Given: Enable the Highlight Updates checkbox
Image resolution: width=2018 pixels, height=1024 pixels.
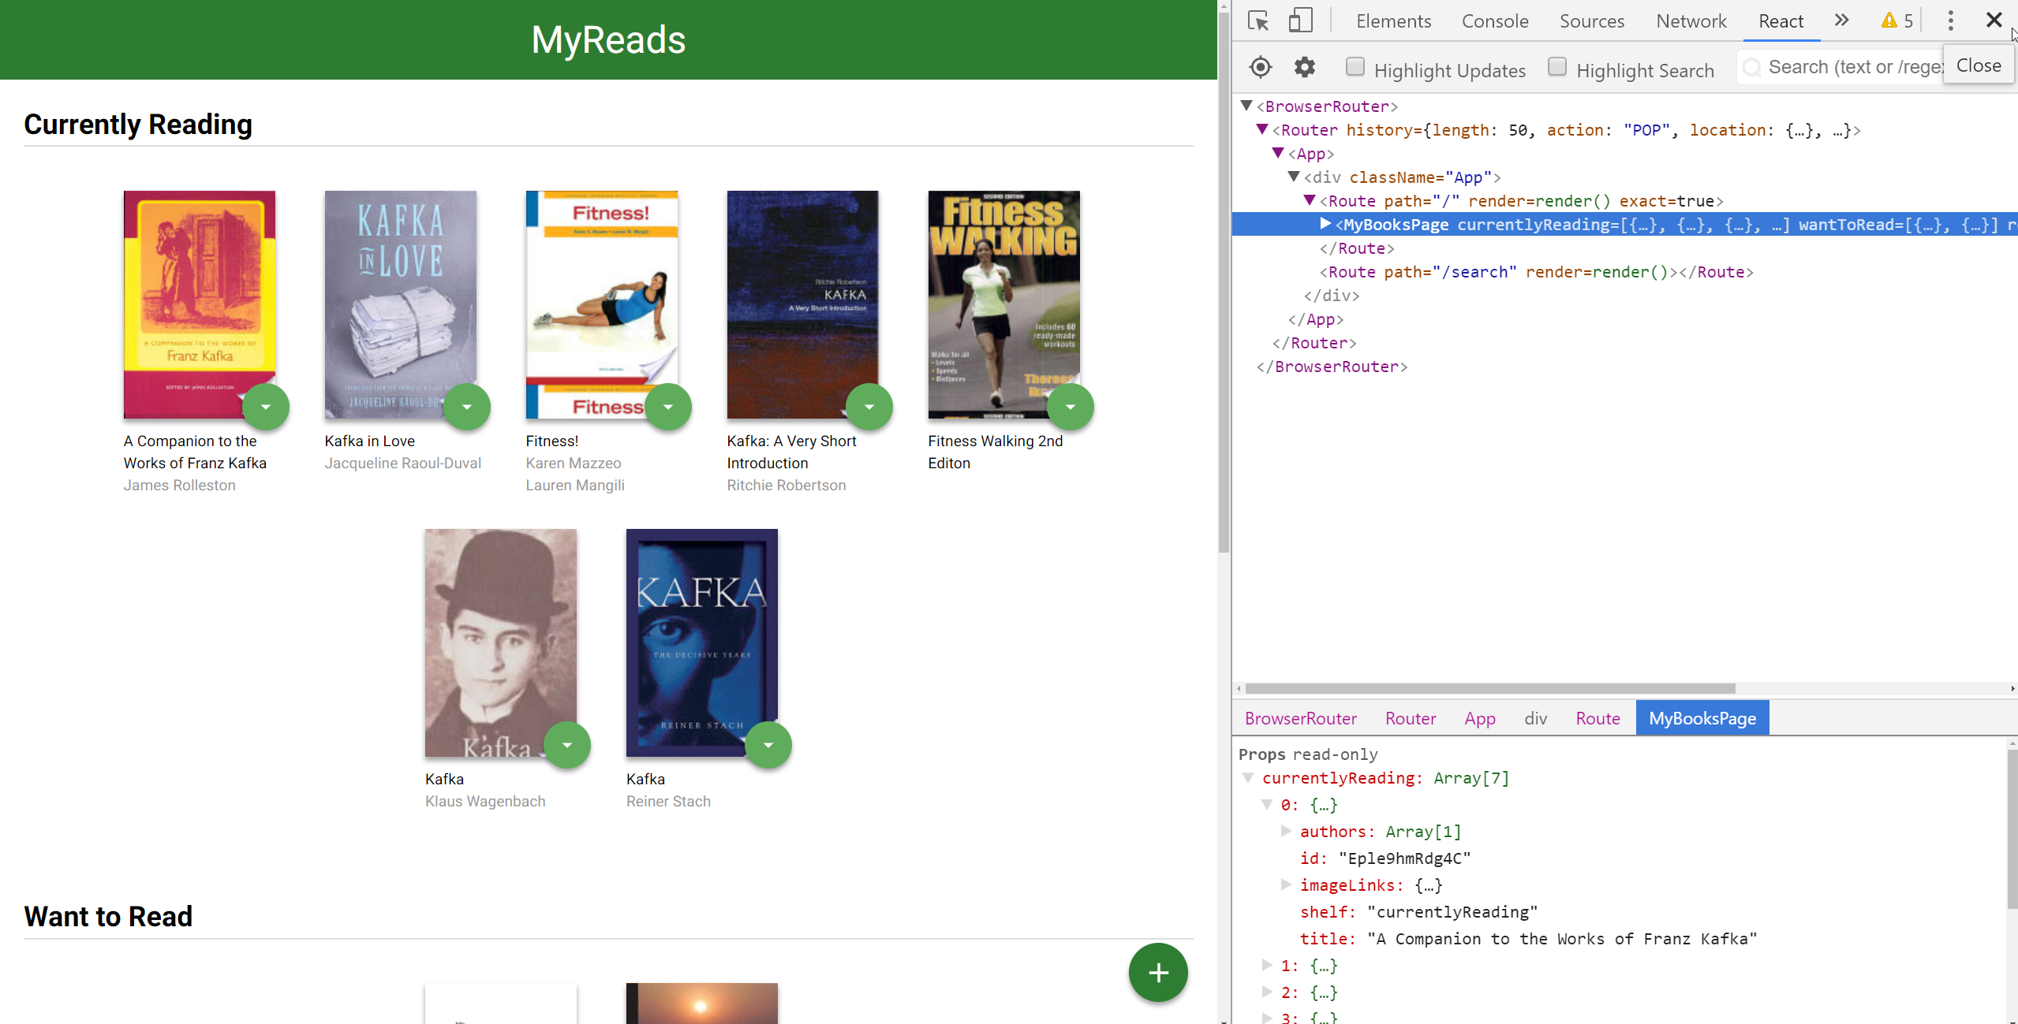Looking at the screenshot, I should (1355, 67).
